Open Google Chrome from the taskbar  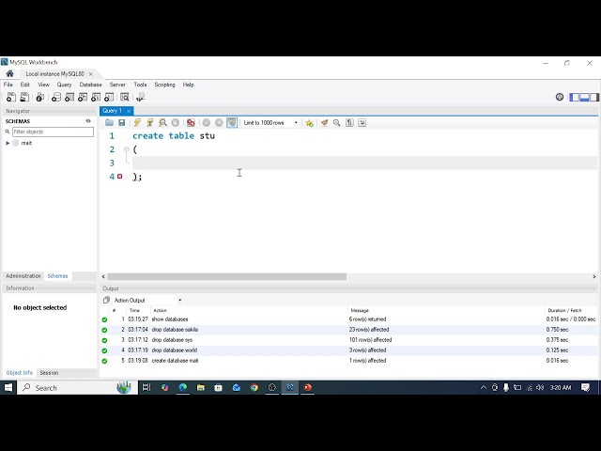(254, 388)
